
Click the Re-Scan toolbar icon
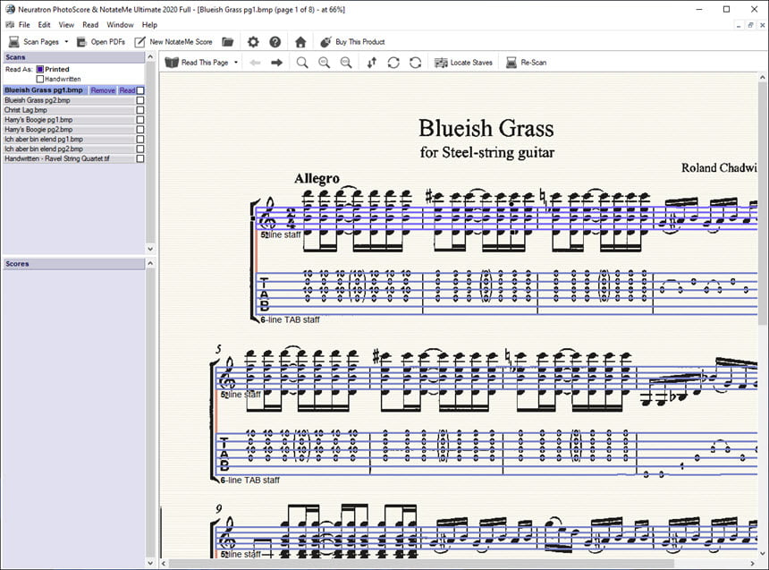511,63
